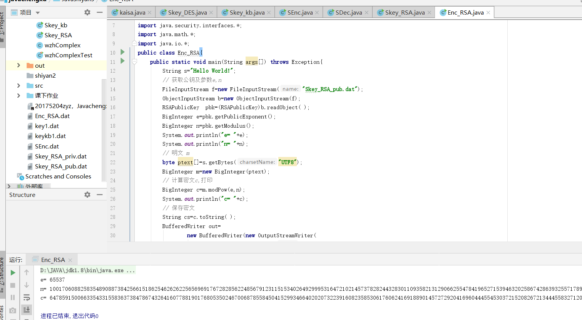Toggle scroll to end in console
This screenshot has height=320, width=582.
click(27, 309)
